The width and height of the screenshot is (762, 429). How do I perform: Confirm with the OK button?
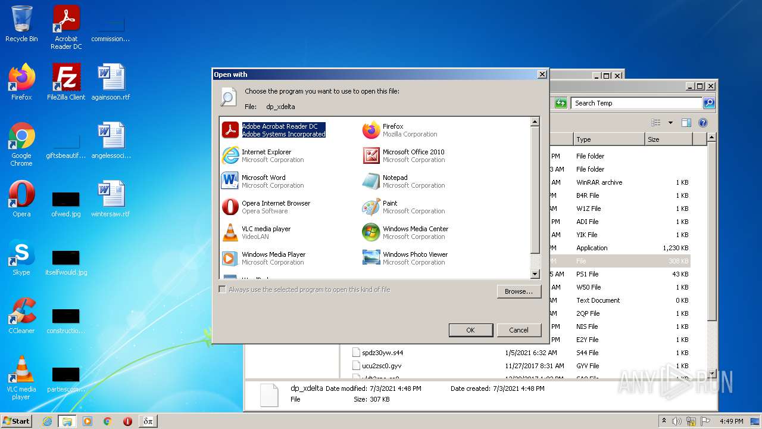[470, 330]
